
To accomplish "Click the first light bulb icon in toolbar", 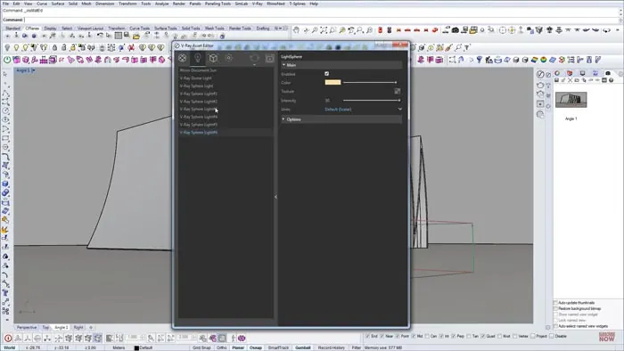I will click(7, 48).
